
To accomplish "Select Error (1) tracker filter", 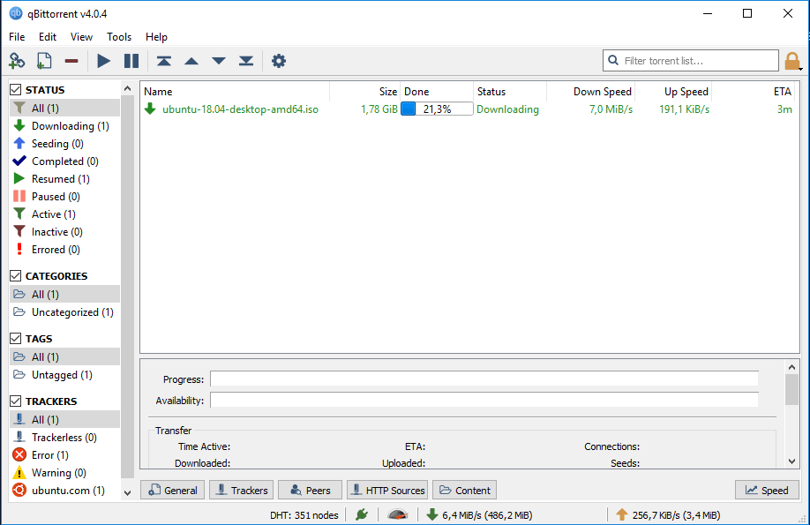I will (64, 454).
